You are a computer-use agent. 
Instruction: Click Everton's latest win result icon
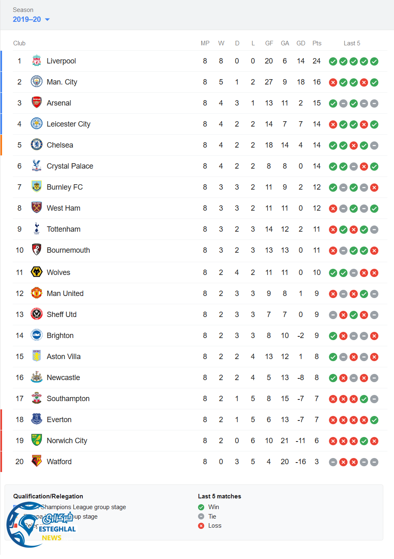coord(374,420)
